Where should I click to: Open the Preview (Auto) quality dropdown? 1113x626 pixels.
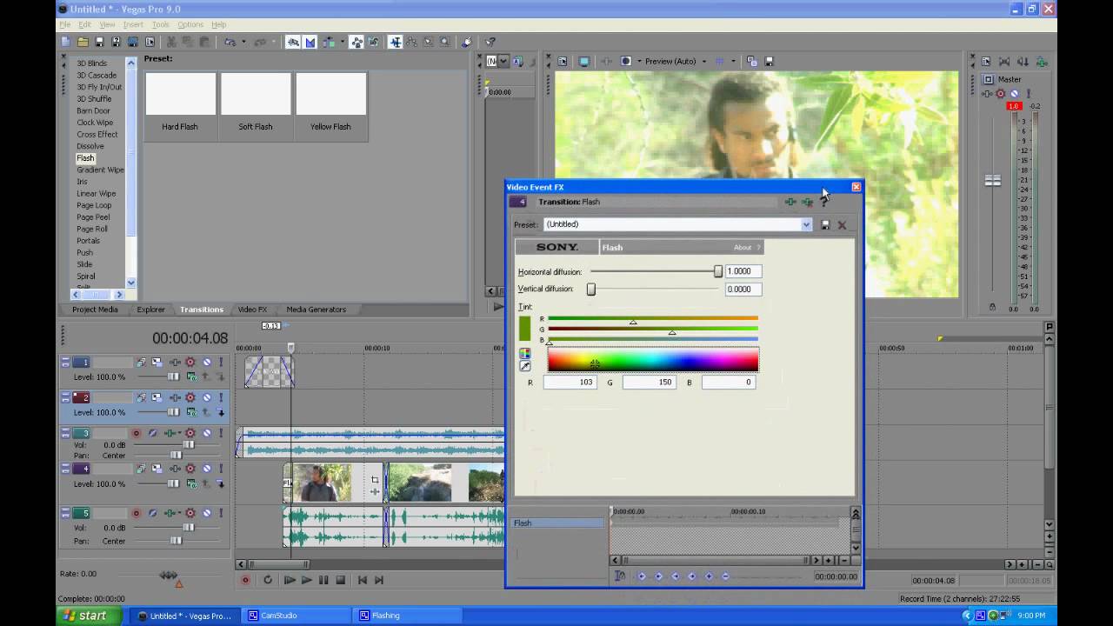pos(704,61)
